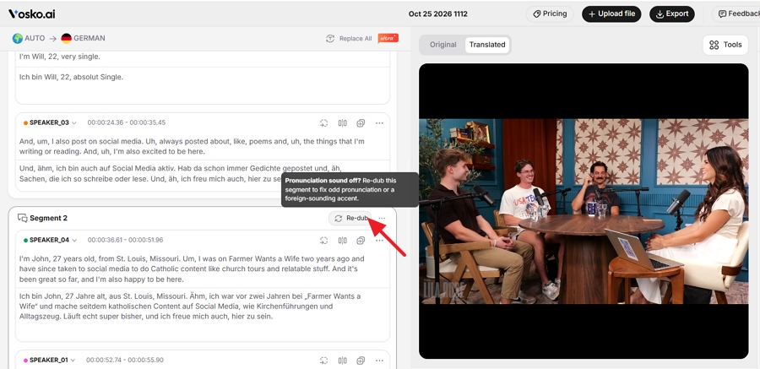Edit the German text "Ich bin Will, 22, absolut Single."
Viewport: 760px width, 369px height.
coord(71,77)
